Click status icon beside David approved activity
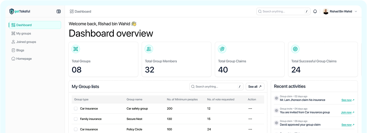Image resolution: width=367 pixels, height=133 pixels. click(x=276, y=123)
